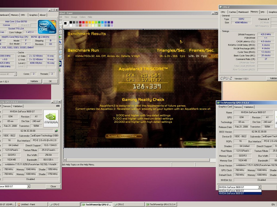Collapse GPU dropdown arrow in right GPU-Z
Image resolution: width=277 pixels, height=207 pixels.
[259, 187]
